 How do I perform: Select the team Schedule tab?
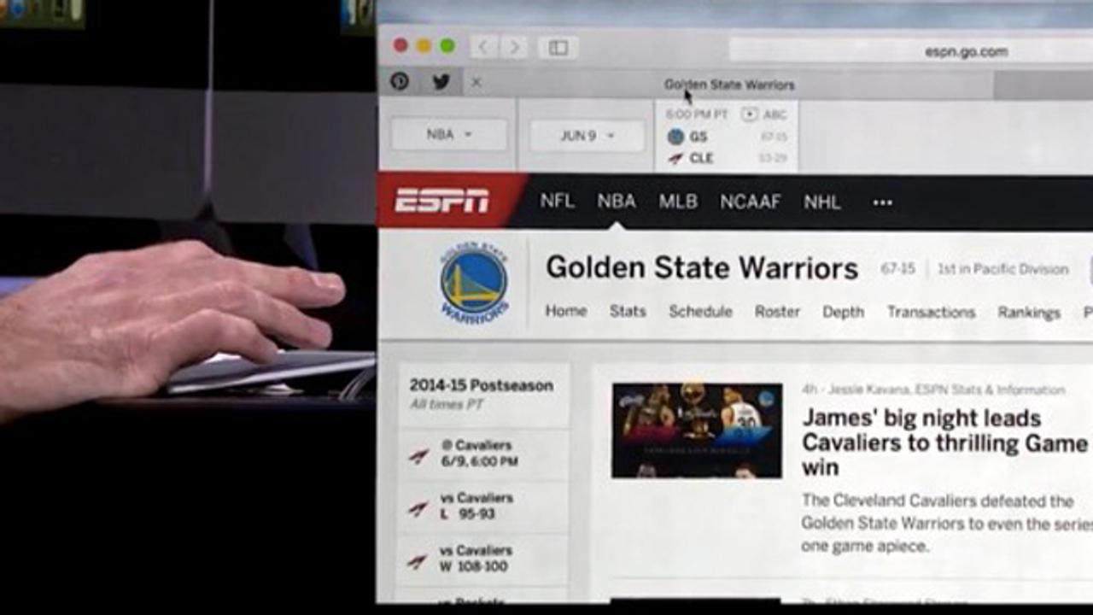coord(701,311)
